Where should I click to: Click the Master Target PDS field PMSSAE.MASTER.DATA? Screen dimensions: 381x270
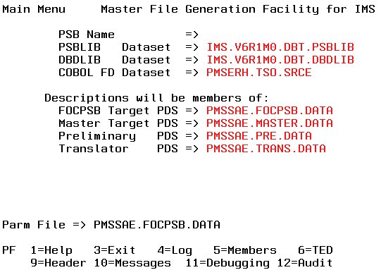[x=270, y=123]
